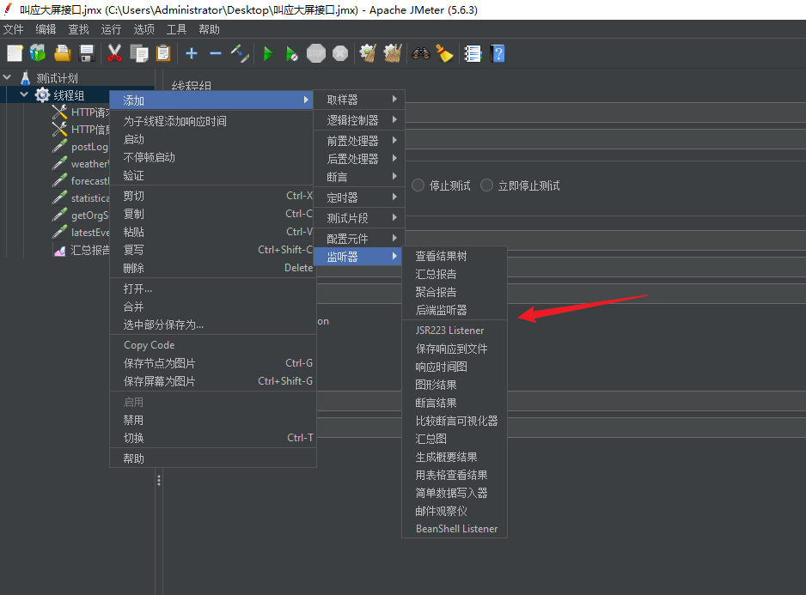Click the Paste clipboard icon
The image size is (806, 595).
tap(163, 53)
